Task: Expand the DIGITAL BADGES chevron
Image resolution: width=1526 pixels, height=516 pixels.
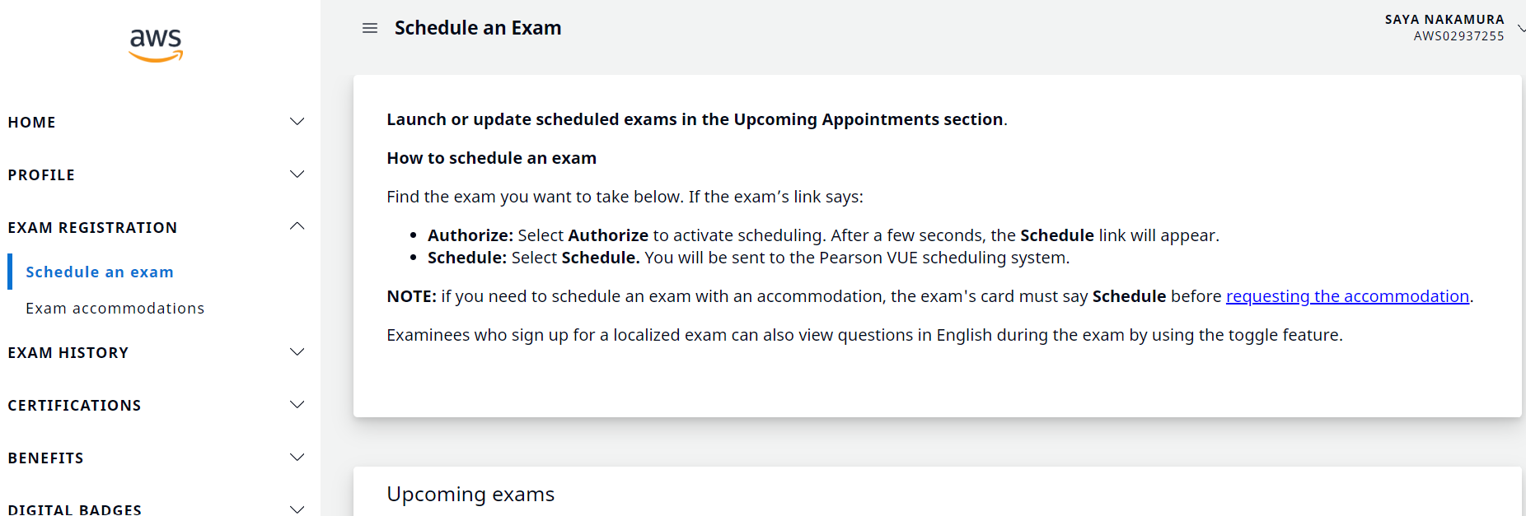Action: (x=297, y=509)
